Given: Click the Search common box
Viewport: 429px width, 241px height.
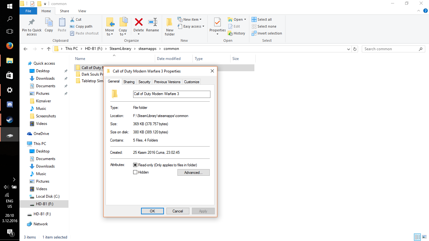Looking at the screenshot, I should pos(394,49).
